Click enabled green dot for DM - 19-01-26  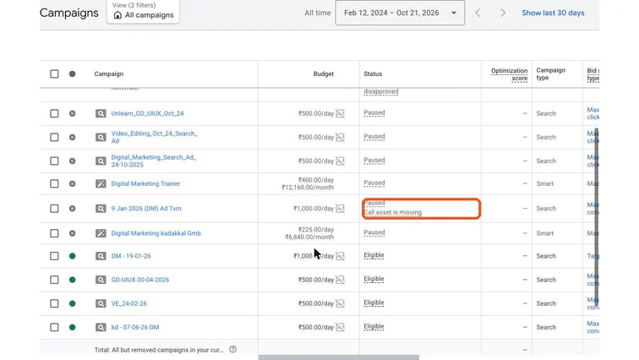[x=72, y=256]
